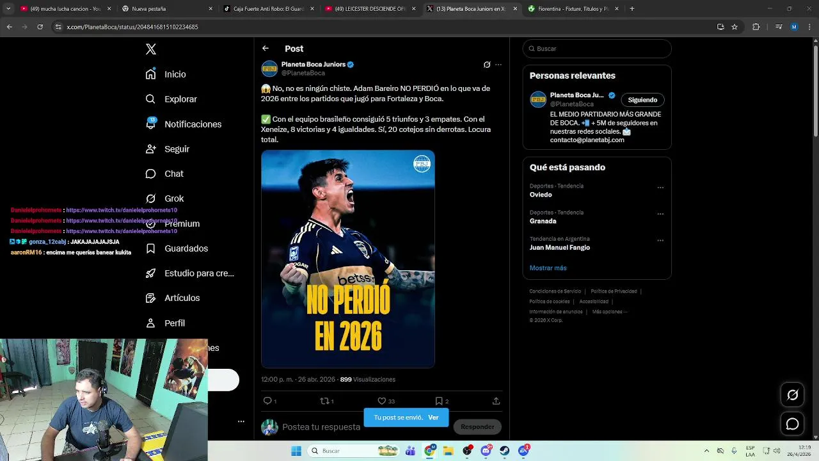The image size is (819, 461).
Task: Go to Inicio in the sidebar
Action: [x=166, y=74]
